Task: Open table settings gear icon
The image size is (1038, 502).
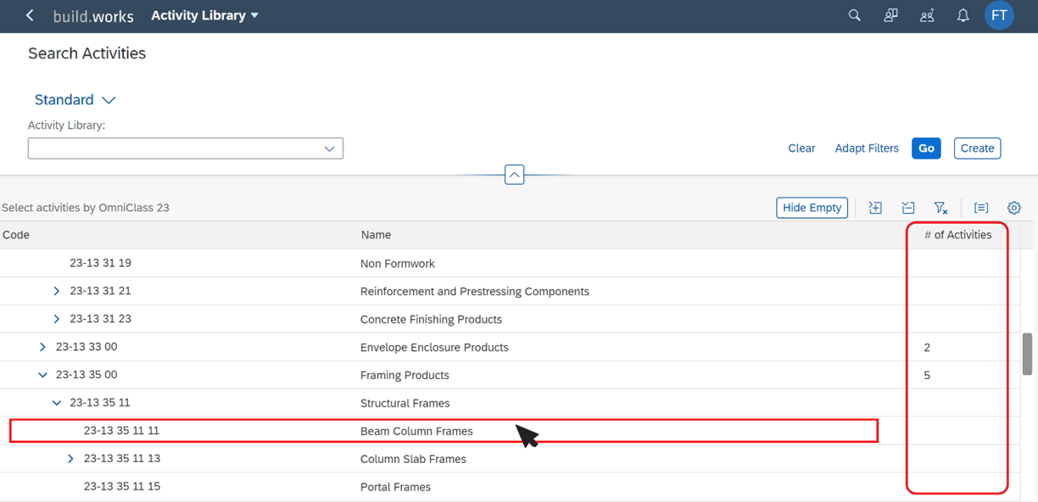Action: [x=1014, y=208]
